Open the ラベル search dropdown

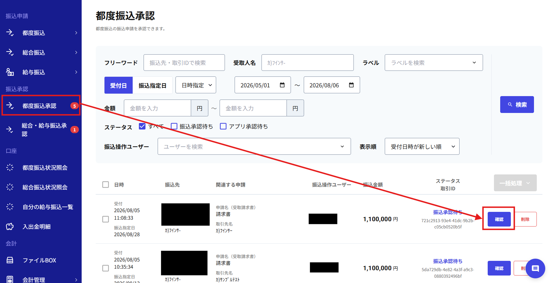click(434, 63)
